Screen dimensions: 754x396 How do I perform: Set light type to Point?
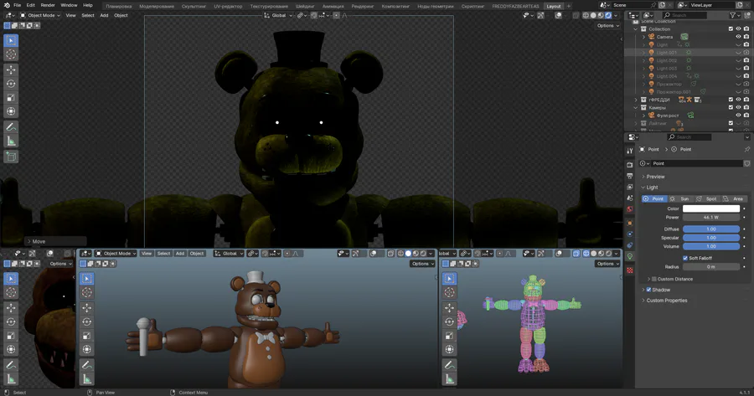click(x=654, y=198)
